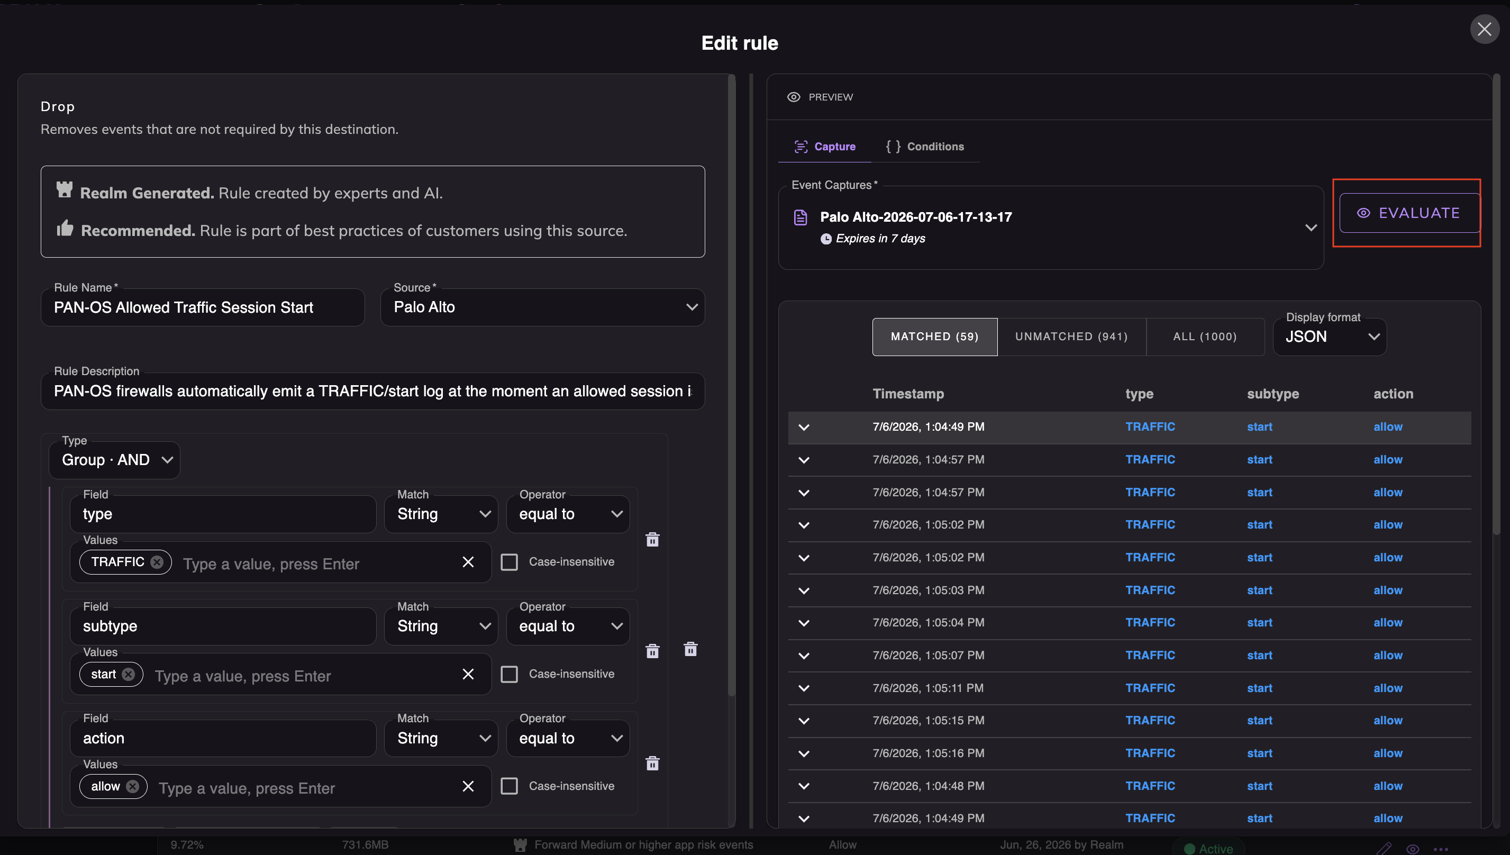Click the left panel vertical scrollbar
This screenshot has width=1510, height=855.
point(732,385)
